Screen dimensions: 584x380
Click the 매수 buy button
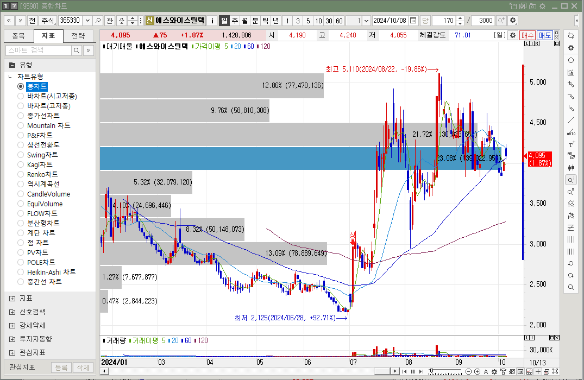click(x=528, y=35)
